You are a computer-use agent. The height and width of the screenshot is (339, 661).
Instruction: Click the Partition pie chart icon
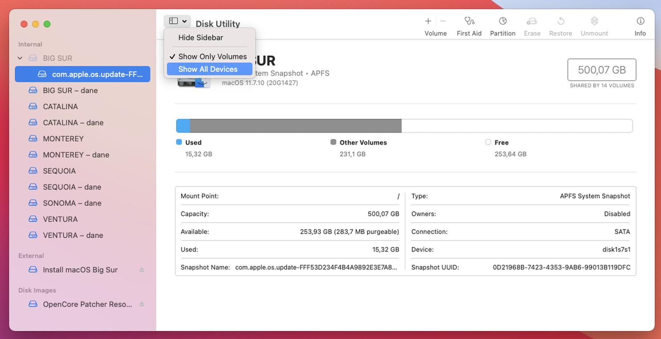point(503,21)
